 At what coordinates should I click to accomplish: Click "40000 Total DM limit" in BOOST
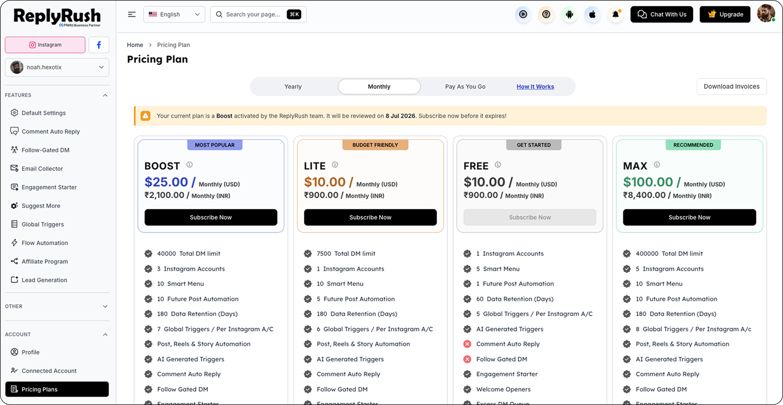point(189,254)
